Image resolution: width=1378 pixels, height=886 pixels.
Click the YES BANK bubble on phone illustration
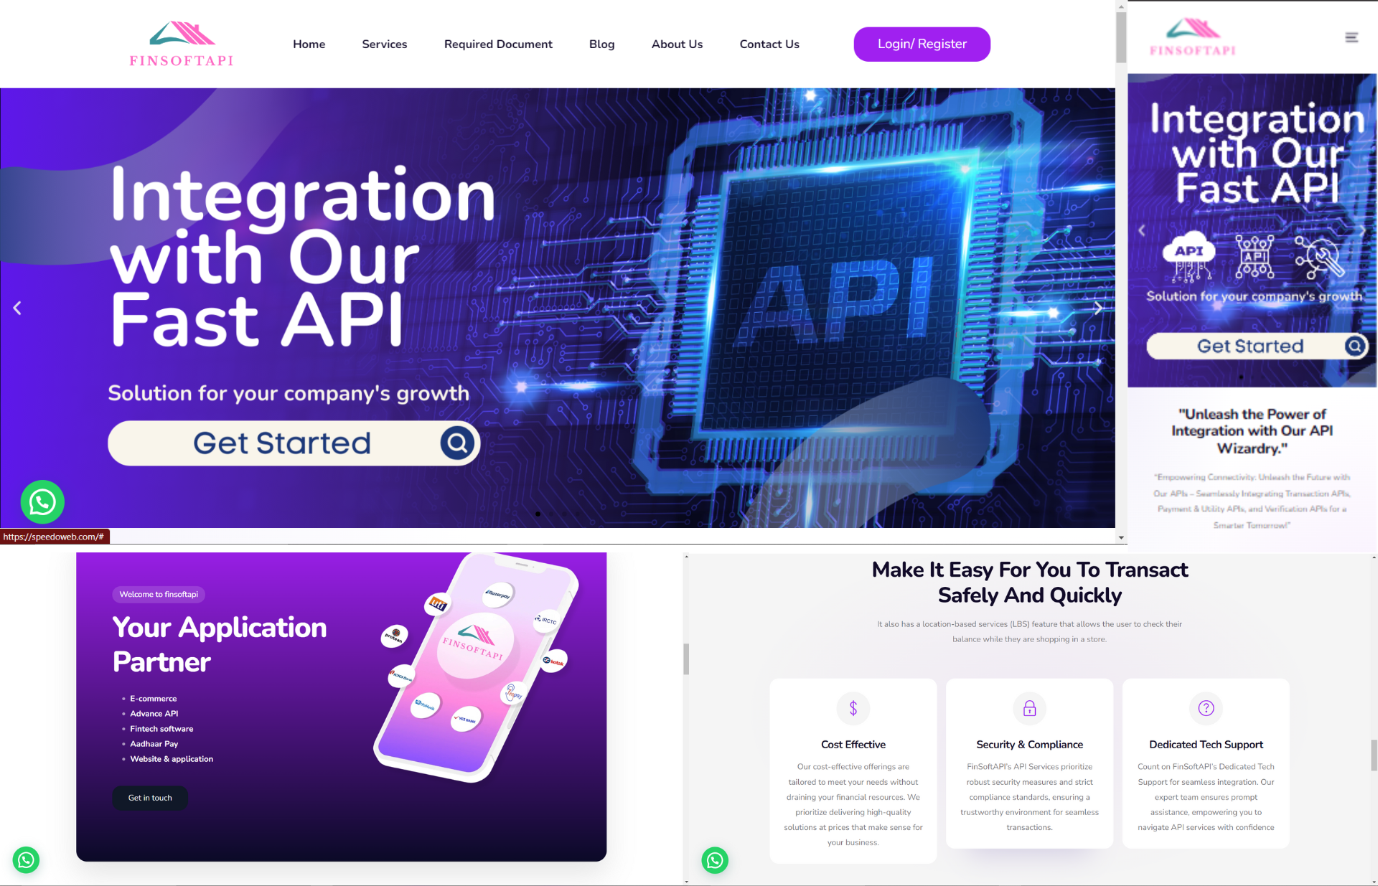[x=466, y=719]
